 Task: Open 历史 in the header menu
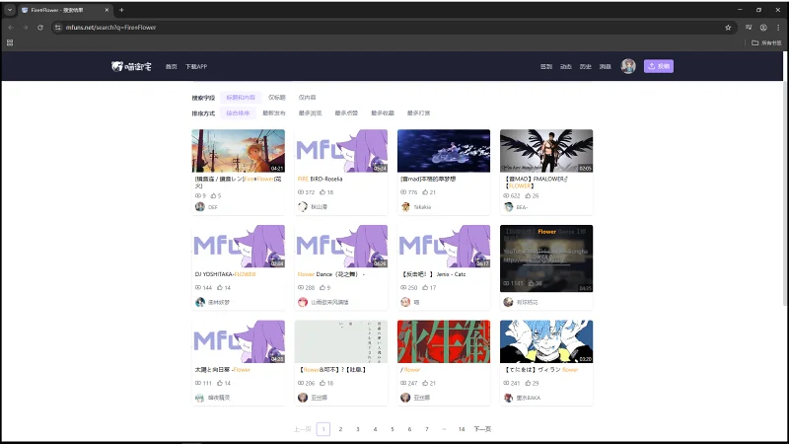click(x=585, y=66)
